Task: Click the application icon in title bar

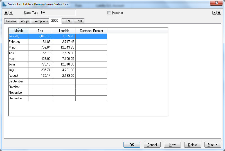Action: (x=4, y=4)
